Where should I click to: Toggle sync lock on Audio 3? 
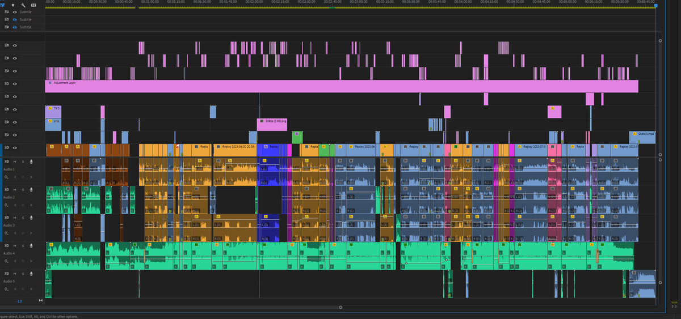(x=7, y=218)
